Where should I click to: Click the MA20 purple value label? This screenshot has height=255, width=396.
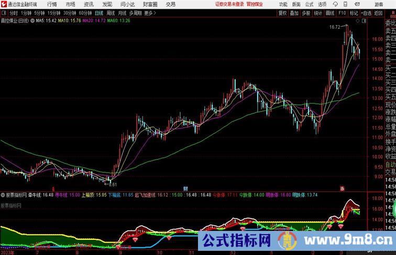point(94,21)
